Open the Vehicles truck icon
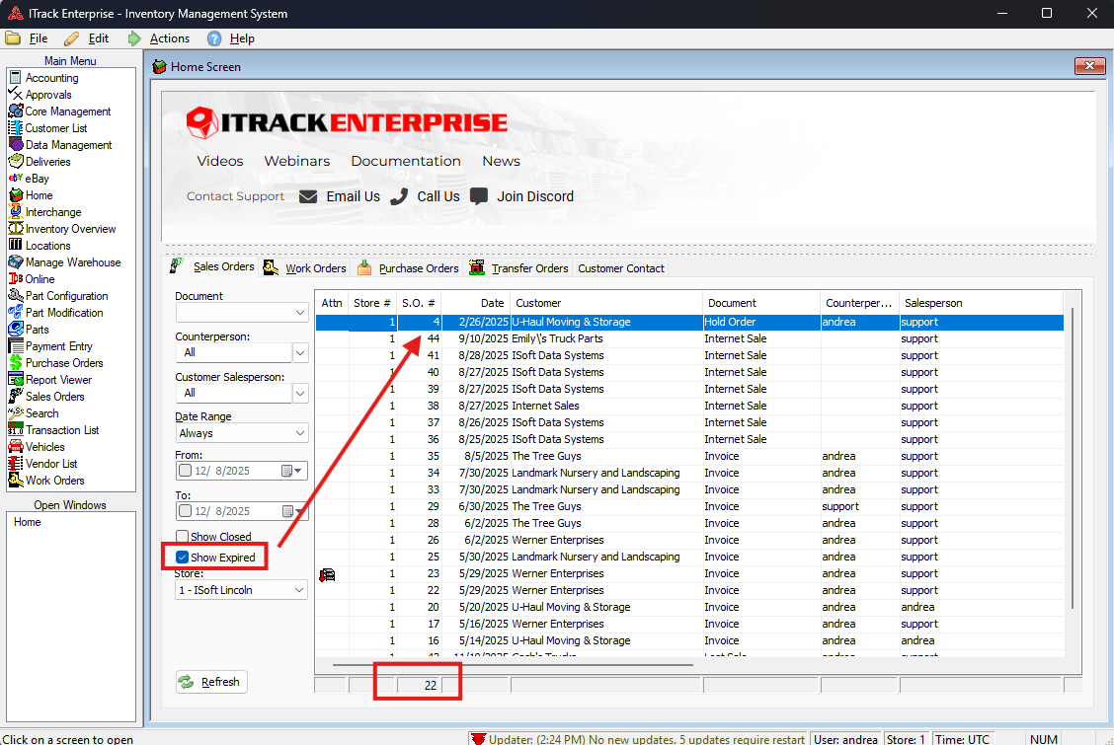The image size is (1114, 745). (16, 446)
